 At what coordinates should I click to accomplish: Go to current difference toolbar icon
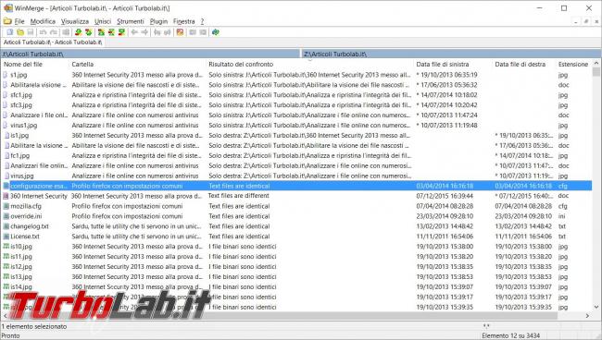click(x=111, y=32)
